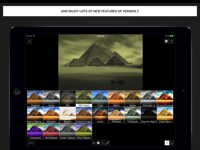Apply the Bleach filter

68,115
